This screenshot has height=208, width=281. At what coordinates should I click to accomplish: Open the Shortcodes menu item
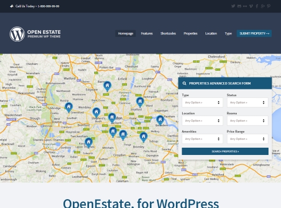tap(168, 33)
